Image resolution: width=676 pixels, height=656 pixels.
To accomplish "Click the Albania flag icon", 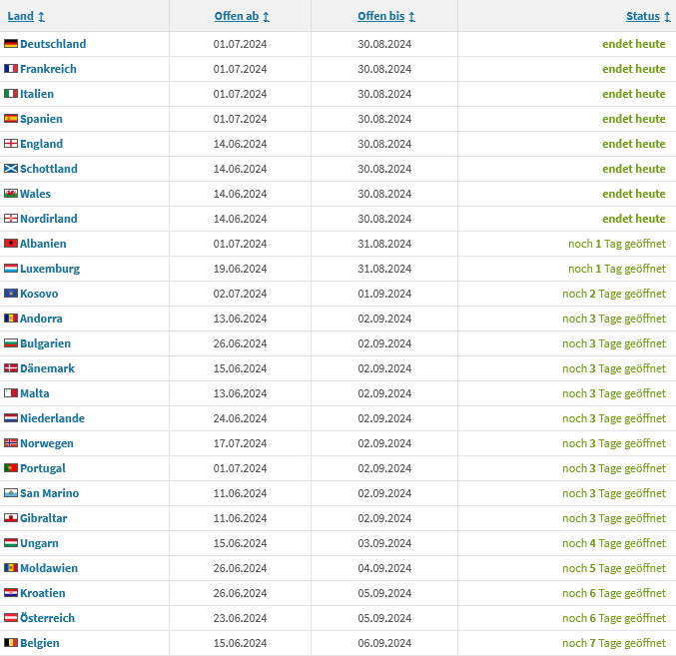I will [x=11, y=244].
